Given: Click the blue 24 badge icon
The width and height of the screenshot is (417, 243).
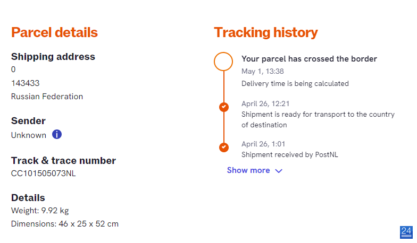Looking at the screenshot, I should [406, 232].
